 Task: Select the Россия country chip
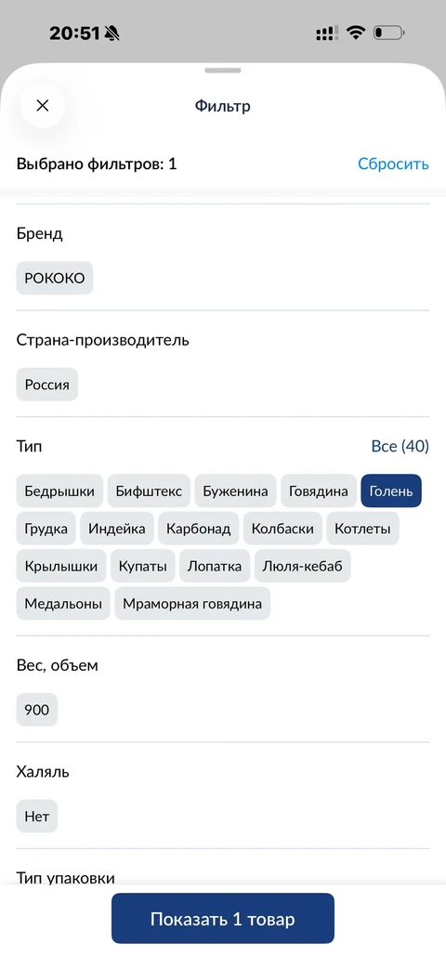[x=47, y=385]
